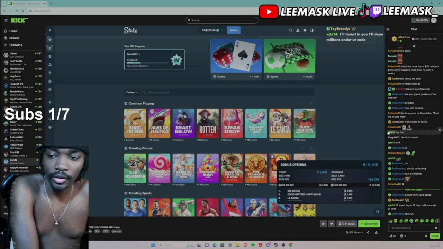The image size is (443, 249).
Task: Click the green Subscribe button
Action: (x=369, y=224)
